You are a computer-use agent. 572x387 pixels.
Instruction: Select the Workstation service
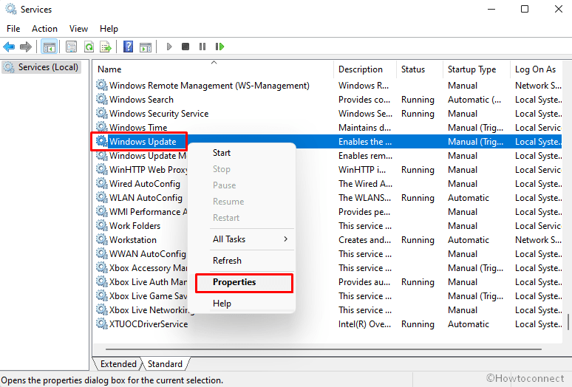(133, 240)
